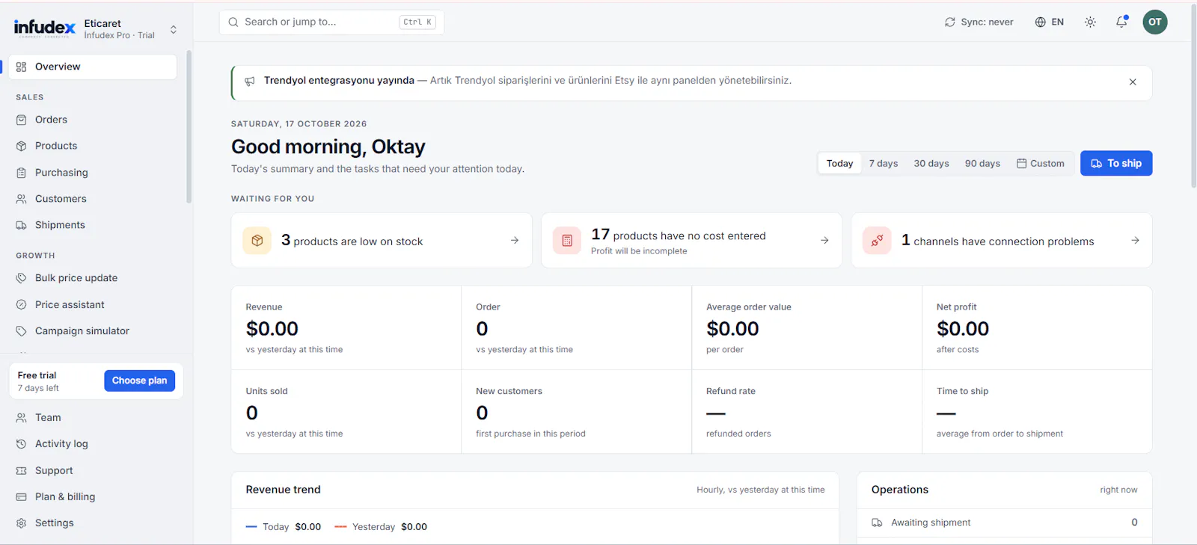Open Products in the sidebar
Image resolution: width=1197 pixels, height=545 pixels.
point(93,146)
